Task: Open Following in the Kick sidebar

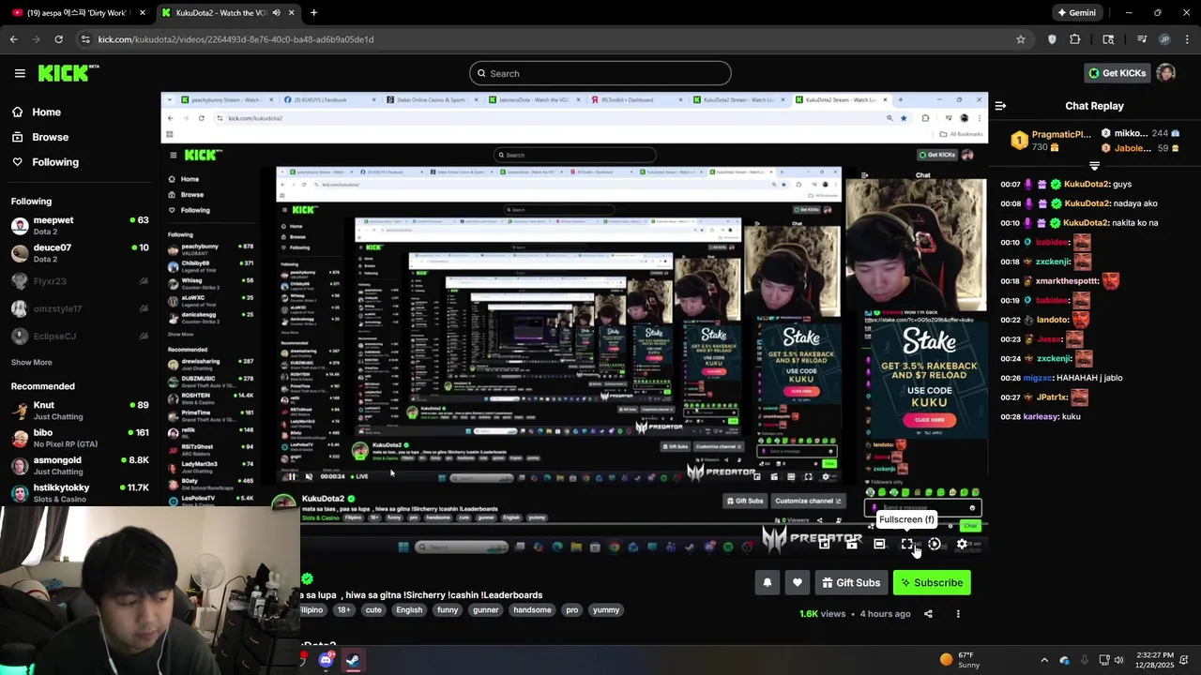Action: (45, 162)
